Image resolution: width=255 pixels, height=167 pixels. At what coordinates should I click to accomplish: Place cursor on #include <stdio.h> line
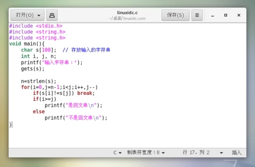tap(36, 26)
